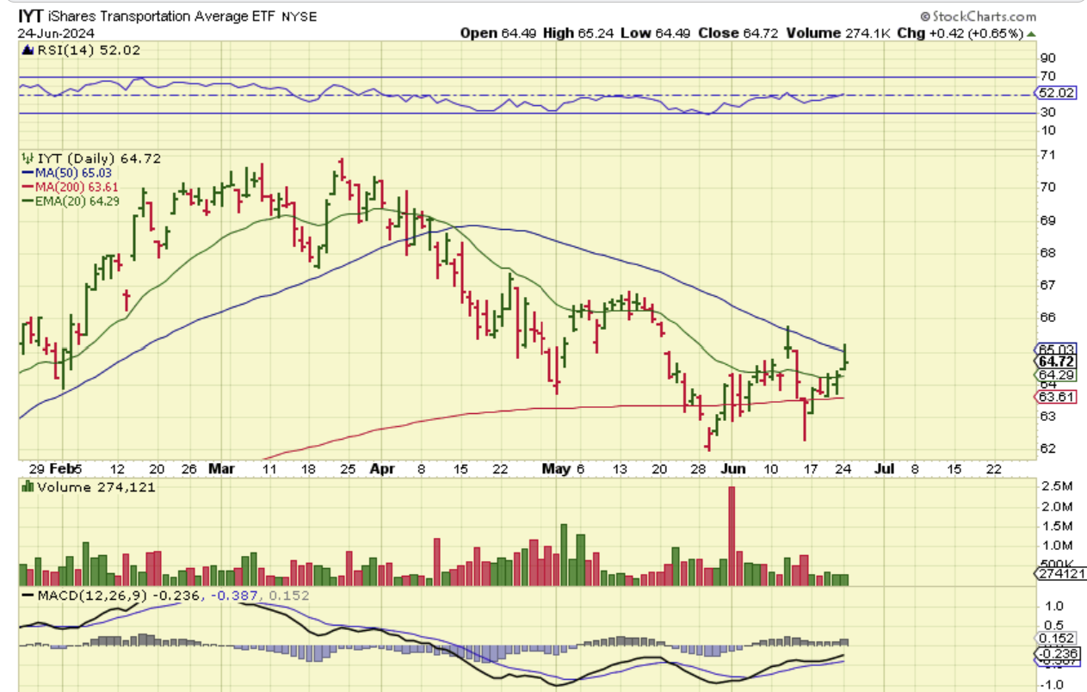Click the candlestick icon beside IYT (Daily)

(x=26, y=158)
